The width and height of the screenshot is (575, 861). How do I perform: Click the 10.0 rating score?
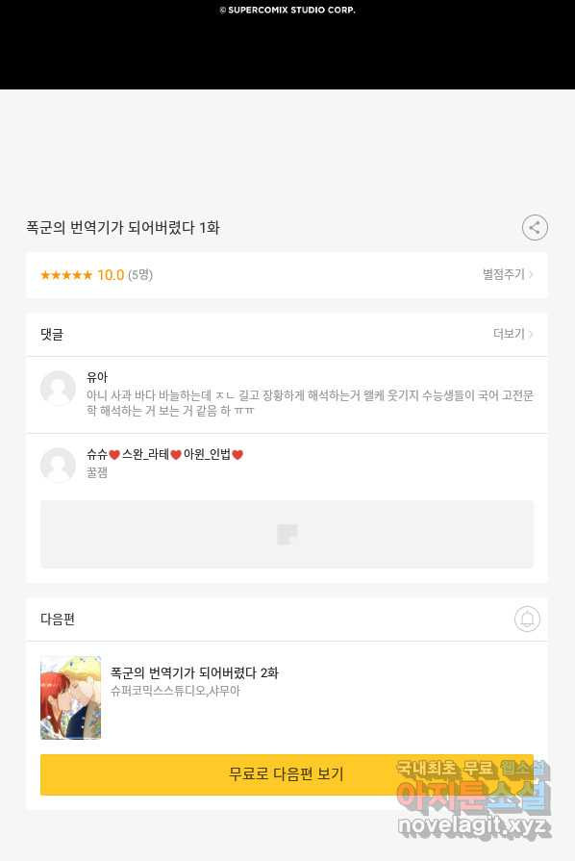click(111, 275)
